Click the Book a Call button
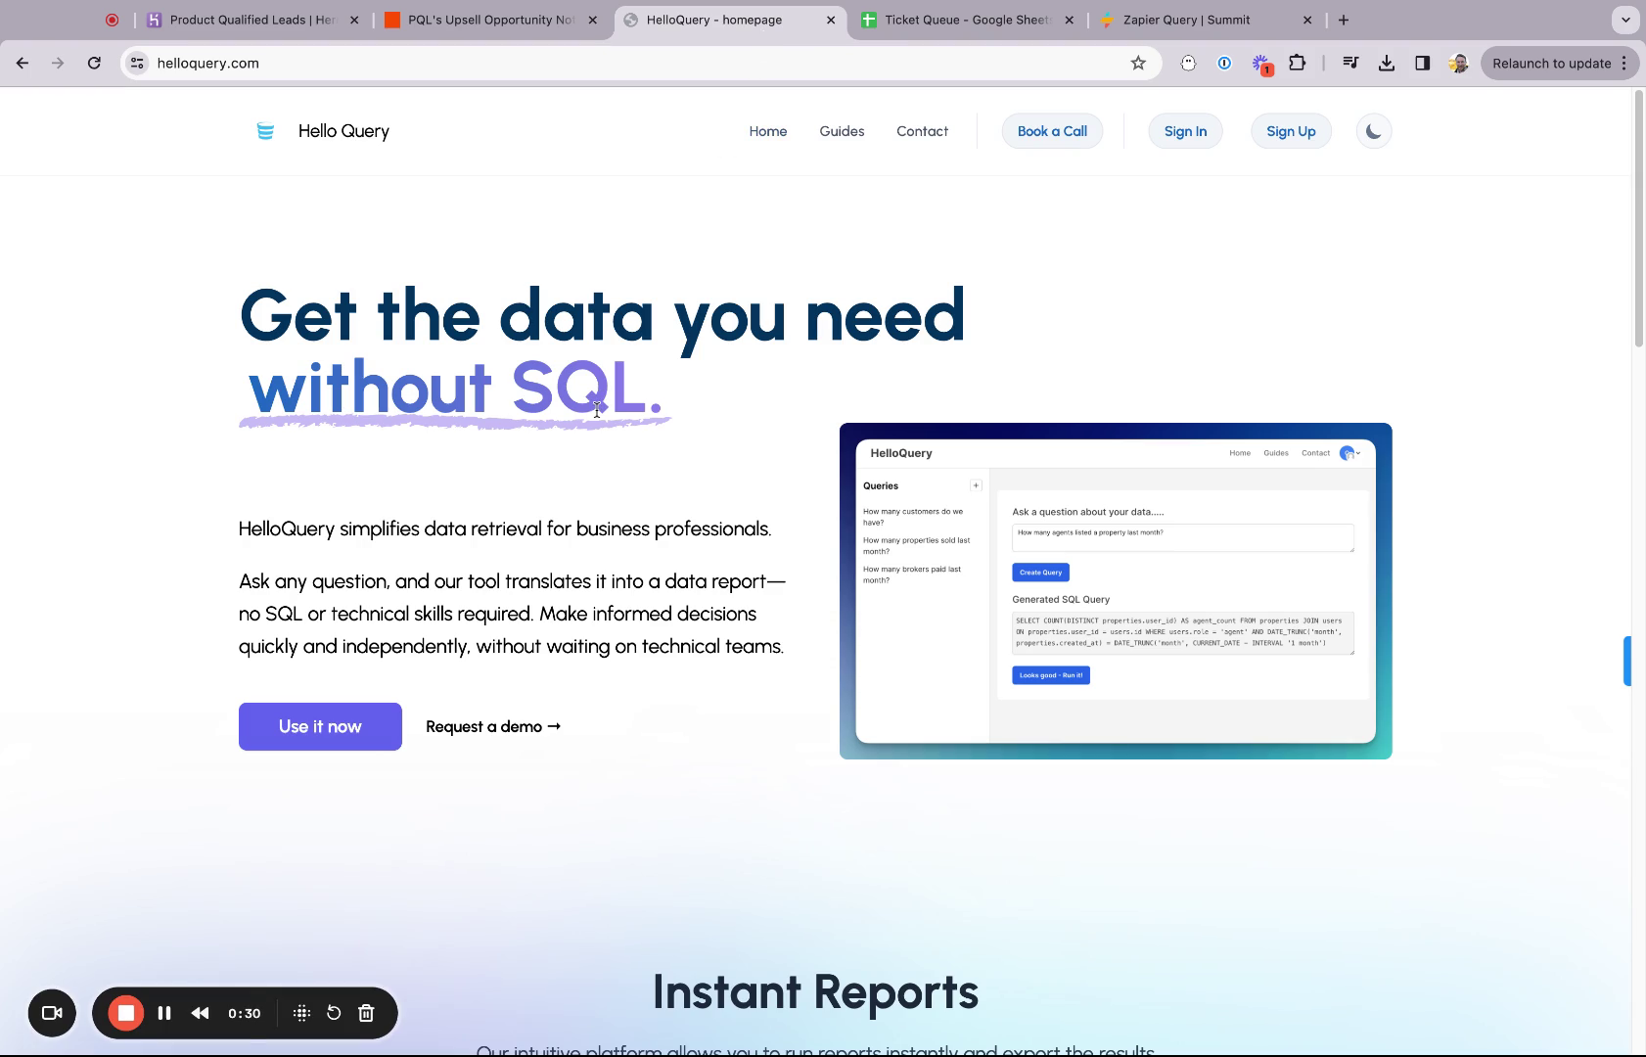 tap(1052, 131)
